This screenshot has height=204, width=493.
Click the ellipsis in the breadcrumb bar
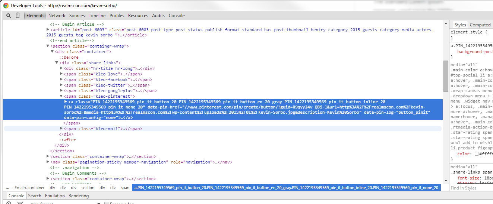click(7, 188)
